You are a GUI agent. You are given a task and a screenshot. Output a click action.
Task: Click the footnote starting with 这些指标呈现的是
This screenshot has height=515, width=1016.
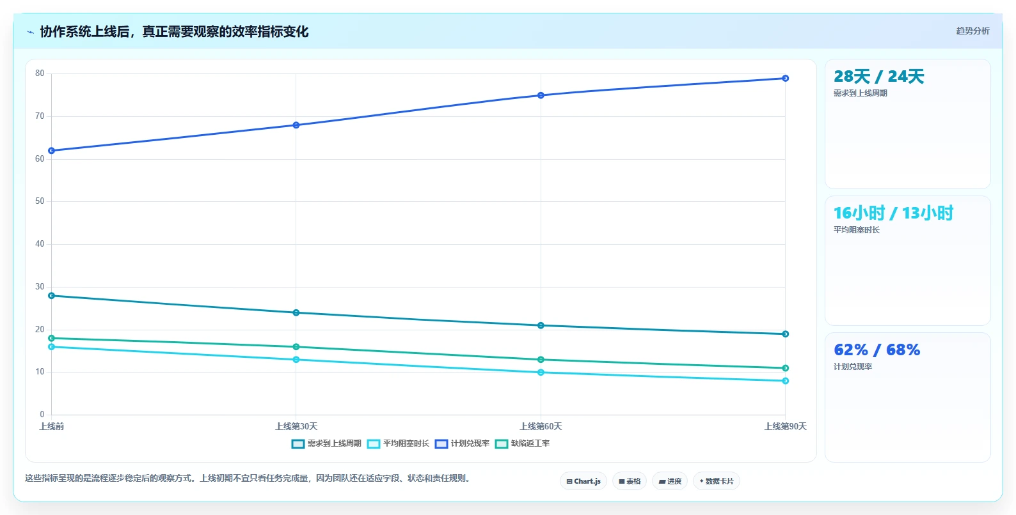click(x=250, y=478)
